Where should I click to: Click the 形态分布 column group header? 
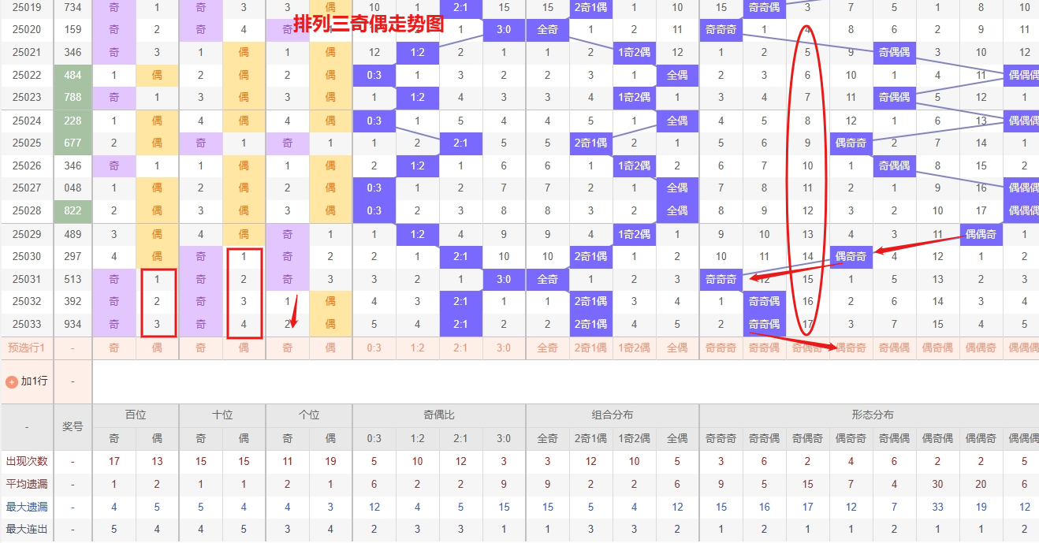coord(872,415)
